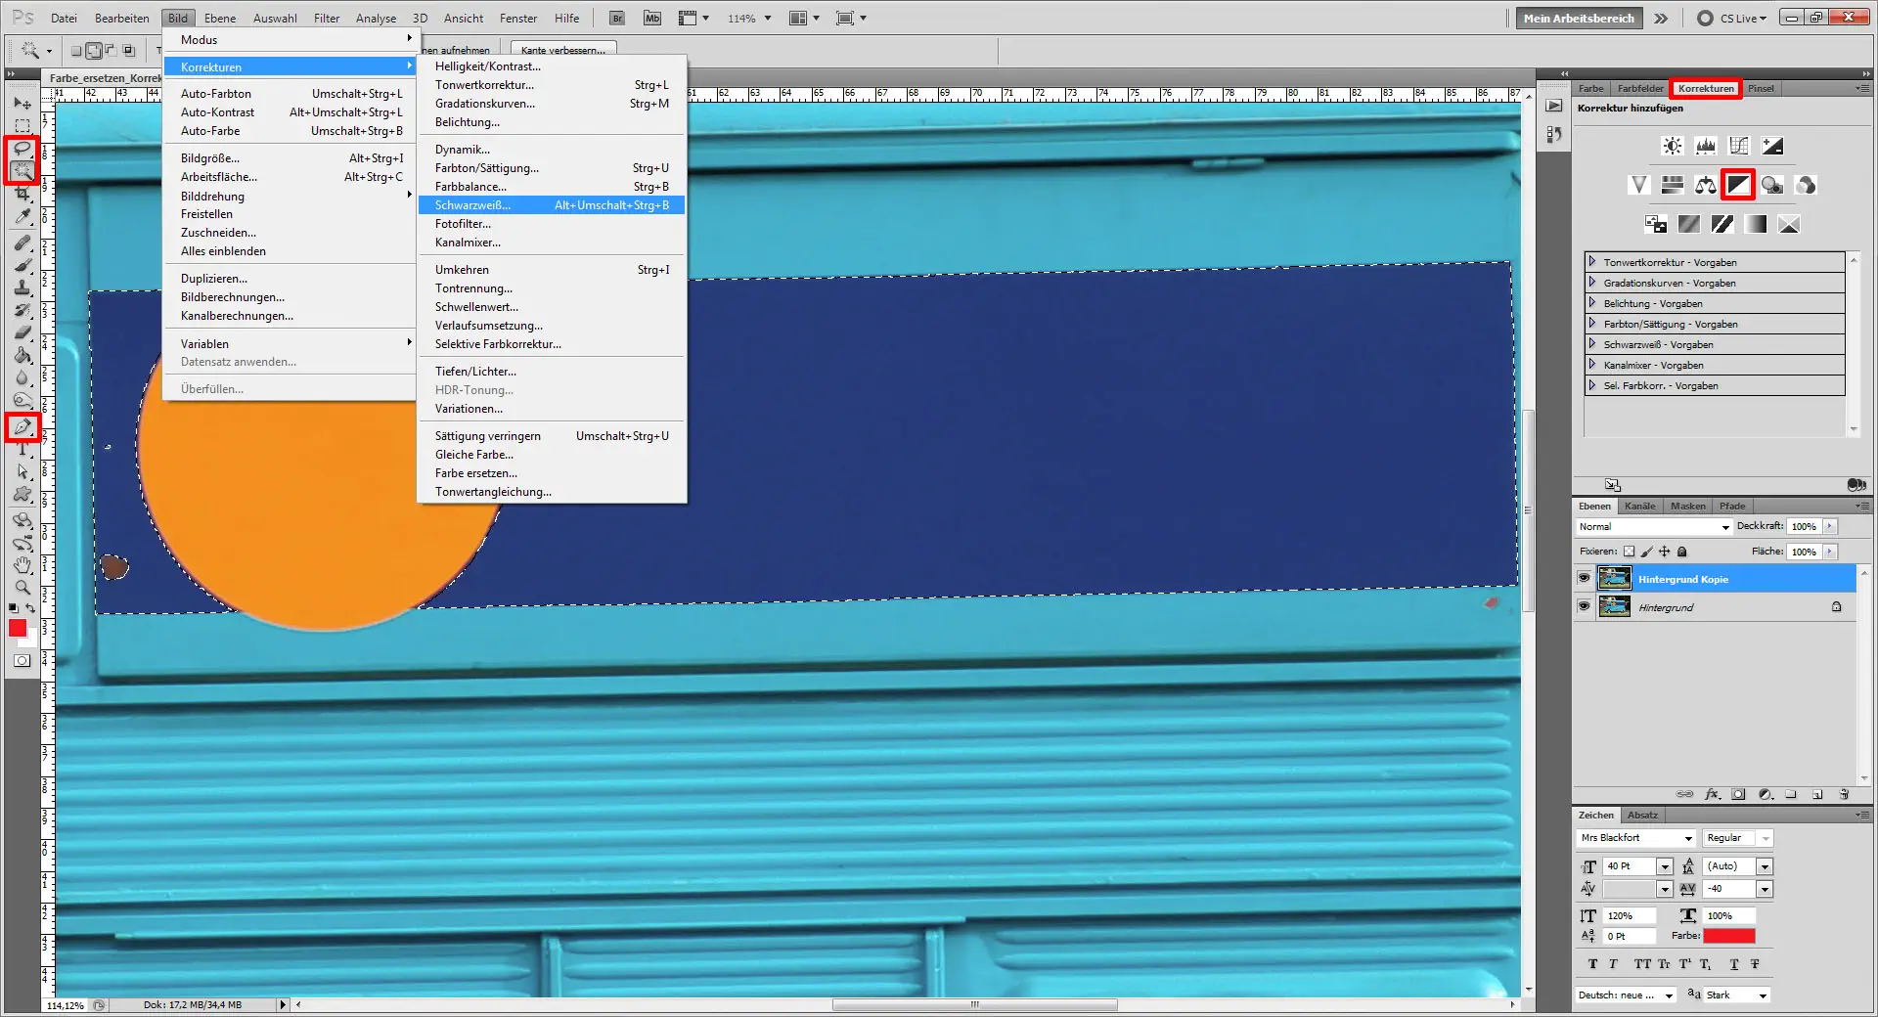The image size is (1878, 1017).
Task: Delete layer via trash icon
Action: point(1843,794)
